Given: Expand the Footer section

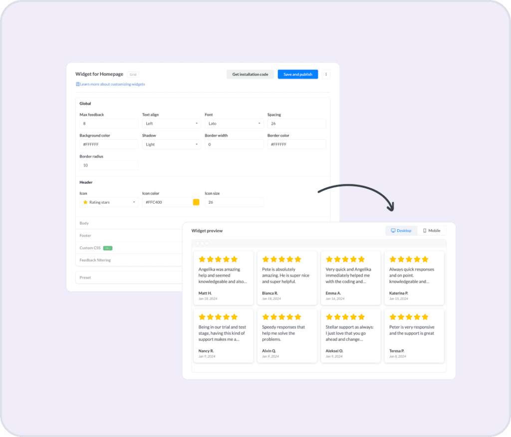Looking at the screenshot, I should [x=85, y=235].
